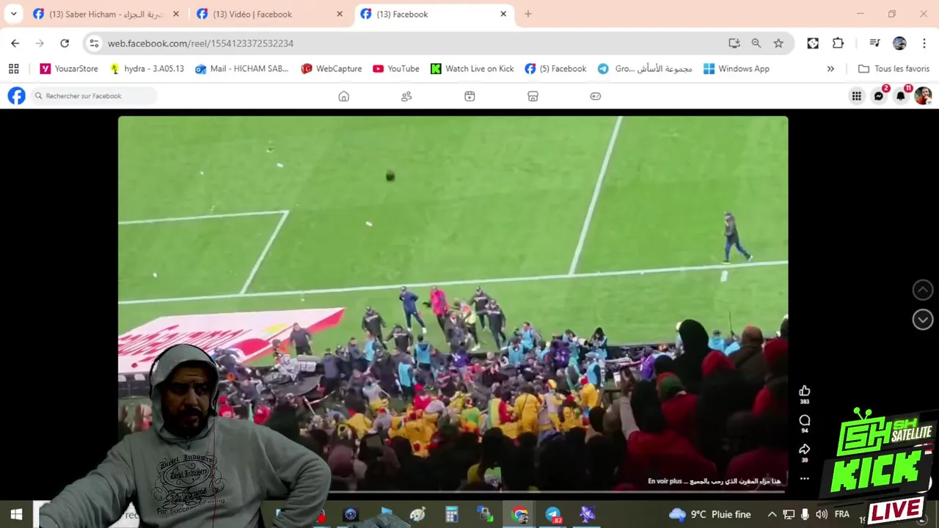
Task: Open Facebook home icon in top navigation
Action: pyautogui.click(x=343, y=96)
